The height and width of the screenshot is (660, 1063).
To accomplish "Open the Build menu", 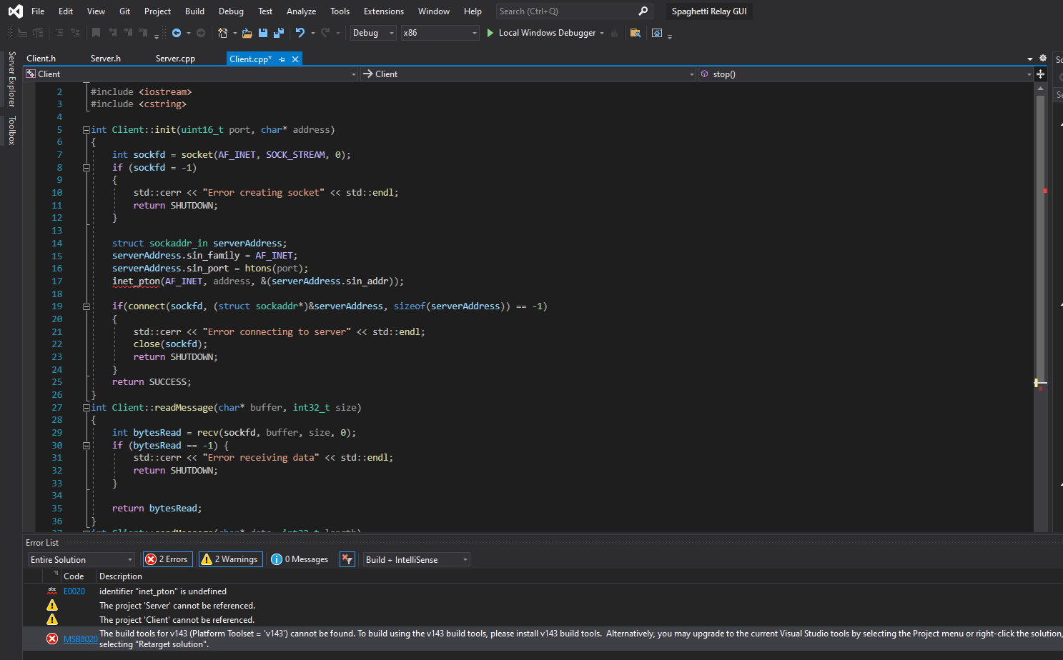I will click(x=194, y=11).
